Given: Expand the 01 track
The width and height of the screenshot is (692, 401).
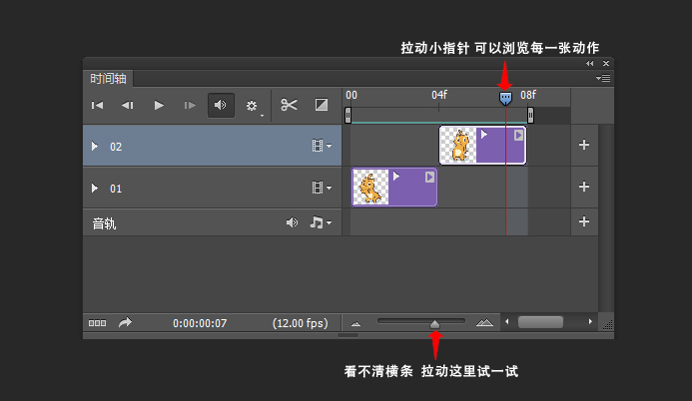Looking at the screenshot, I should coord(95,189).
